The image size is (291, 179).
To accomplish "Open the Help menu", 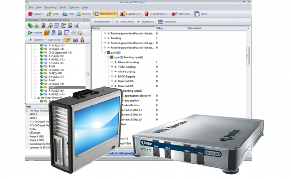I will (85, 8).
